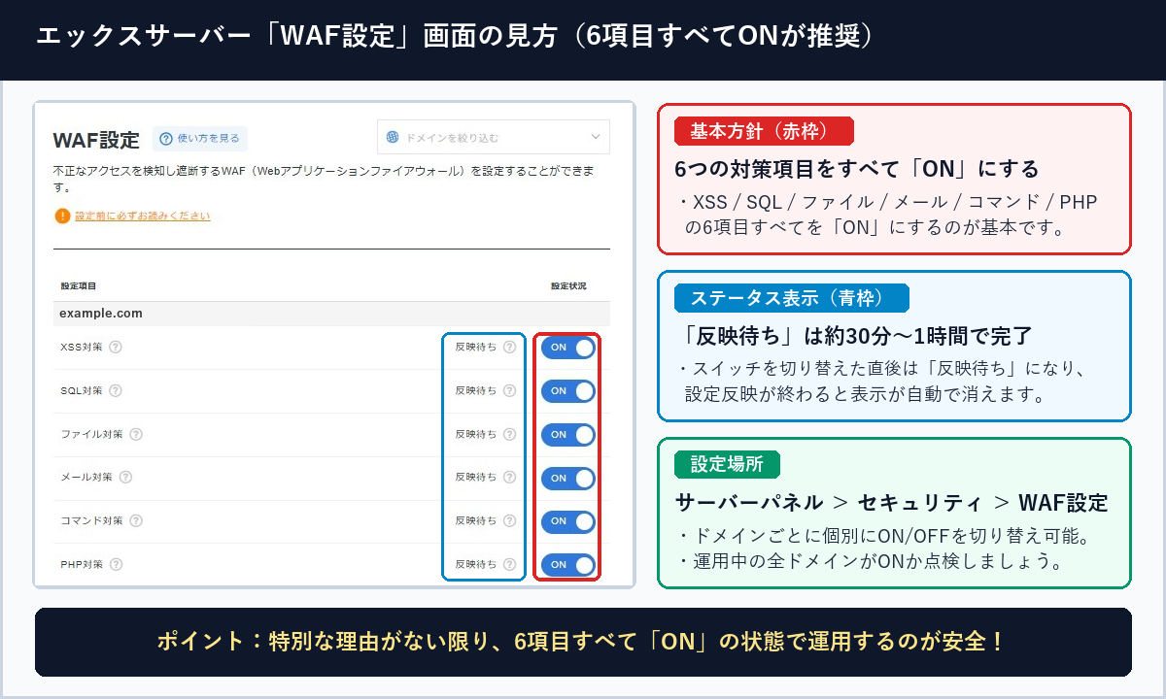The height and width of the screenshot is (699, 1166).
Task: Click the help icon beside 反映待ち in メール対策 row
Action: (509, 478)
